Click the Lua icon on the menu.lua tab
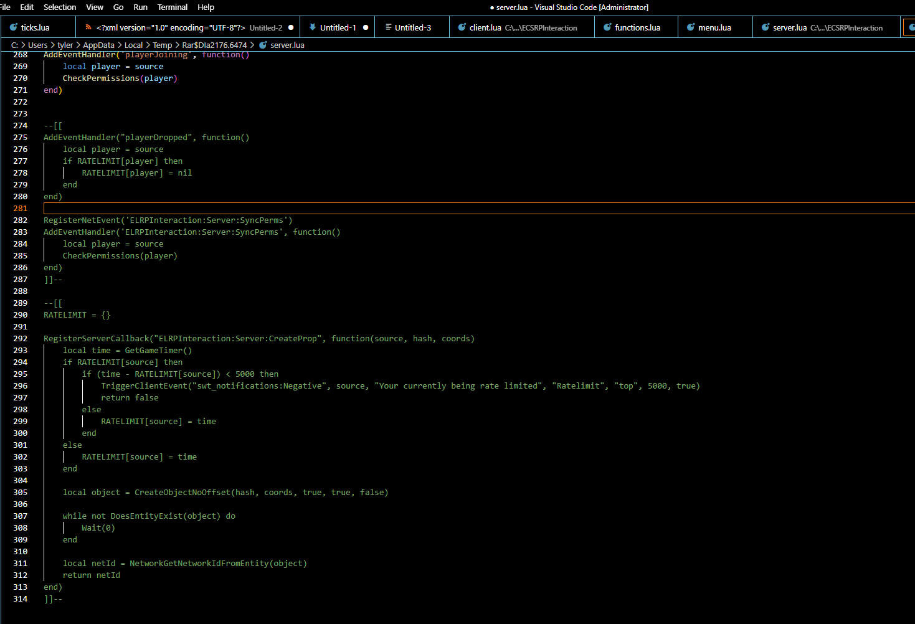This screenshot has width=915, height=624. 691,27
